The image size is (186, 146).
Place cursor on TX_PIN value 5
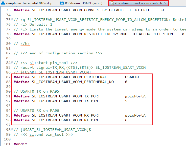(126, 101)
